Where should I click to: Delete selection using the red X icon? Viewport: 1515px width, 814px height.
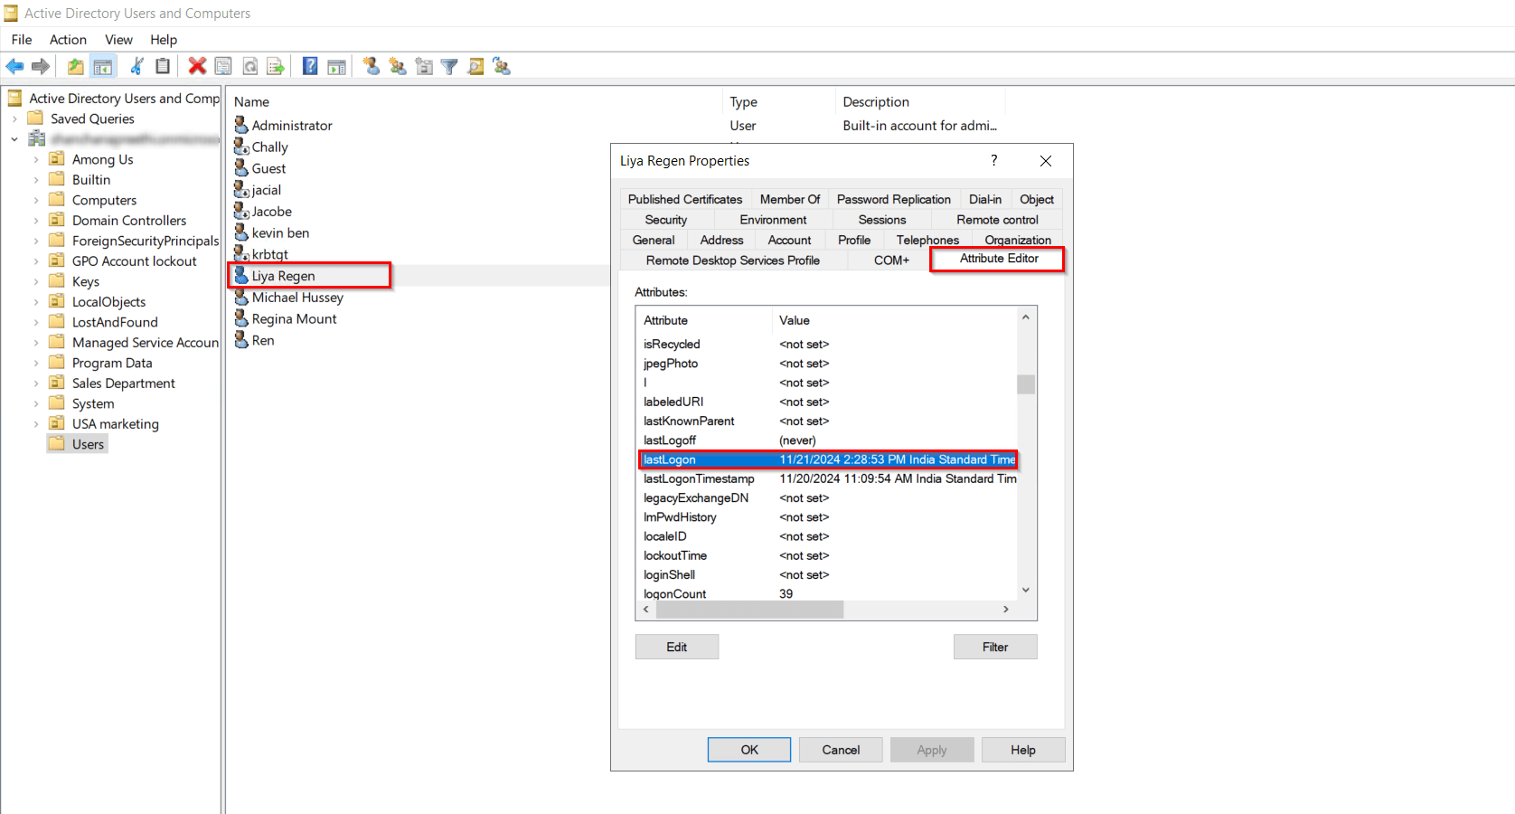[197, 65]
